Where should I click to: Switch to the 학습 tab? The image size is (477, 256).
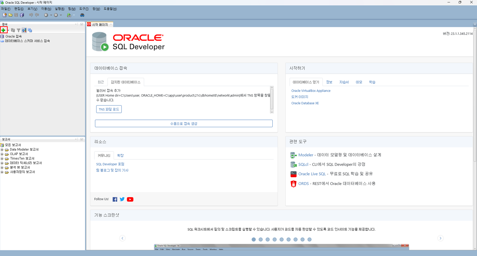point(372,82)
